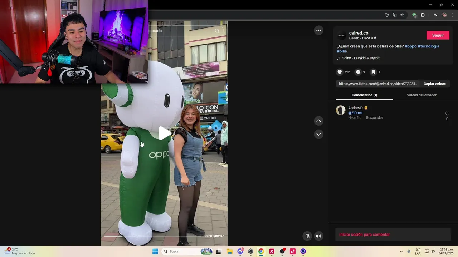This screenshot has height=257, width=458.
Task: Open clock showing 11:05 p. m.
Action: click(x=447, y=251)
